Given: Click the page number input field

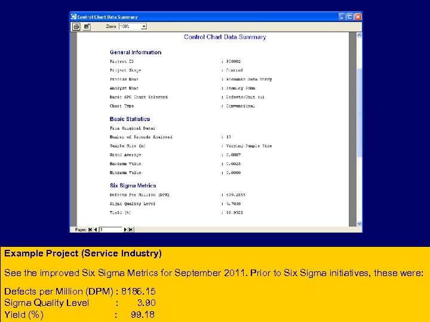Looking at the screenshot, I should tap(110, 230).
